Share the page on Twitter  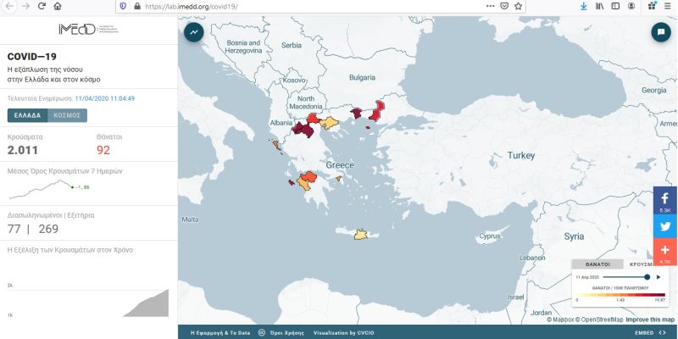click(665, 226)
